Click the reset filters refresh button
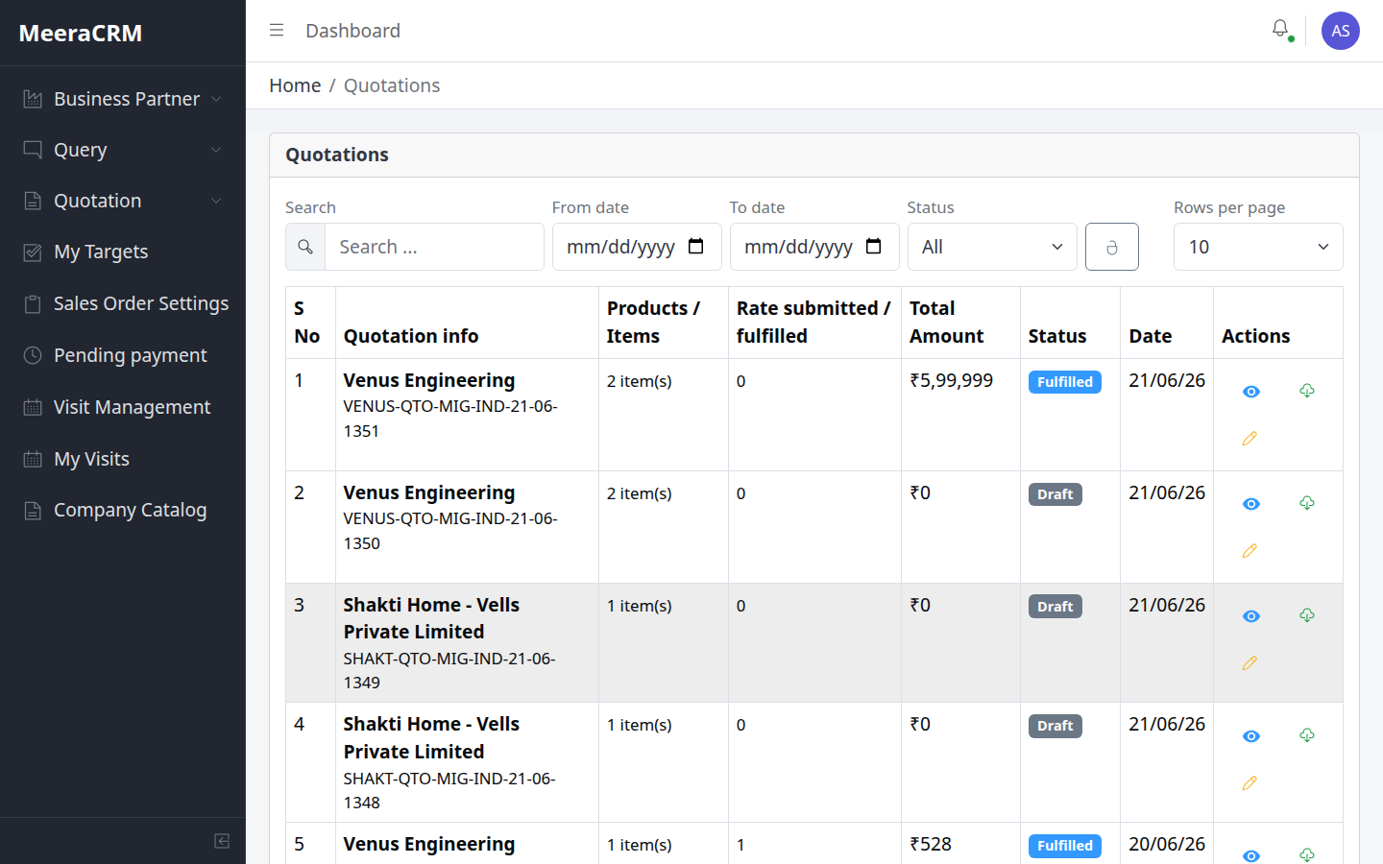Screen dimensions: 1383x864 tap(1112, 247)
